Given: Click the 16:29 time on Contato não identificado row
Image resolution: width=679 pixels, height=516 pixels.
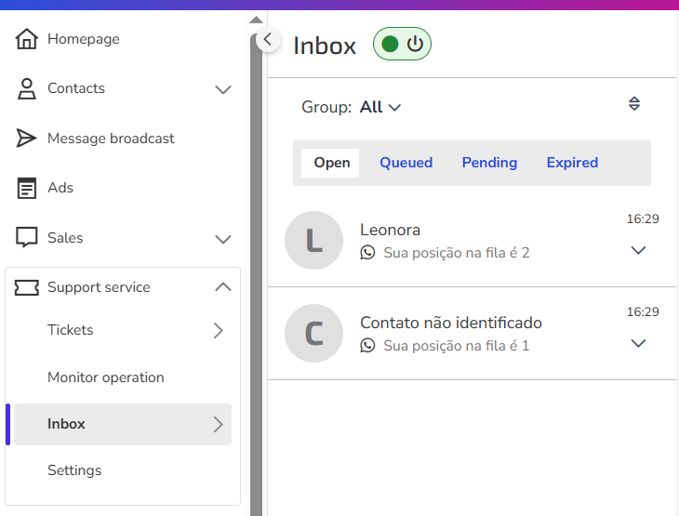Looking at the screenshot, I should click(643, 312).
